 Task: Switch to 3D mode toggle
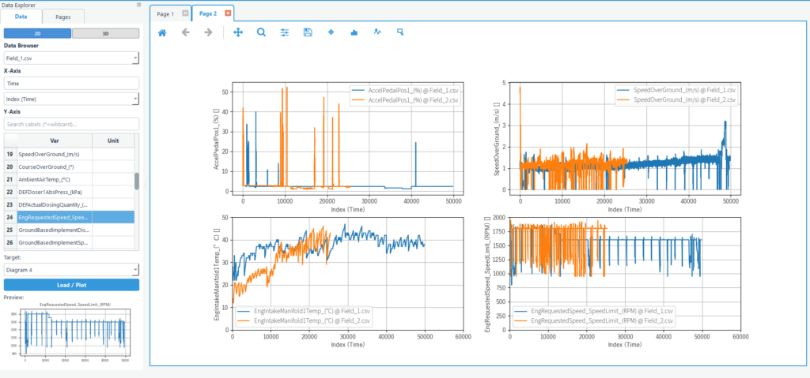pyautogui.click(x=105, y=34)
